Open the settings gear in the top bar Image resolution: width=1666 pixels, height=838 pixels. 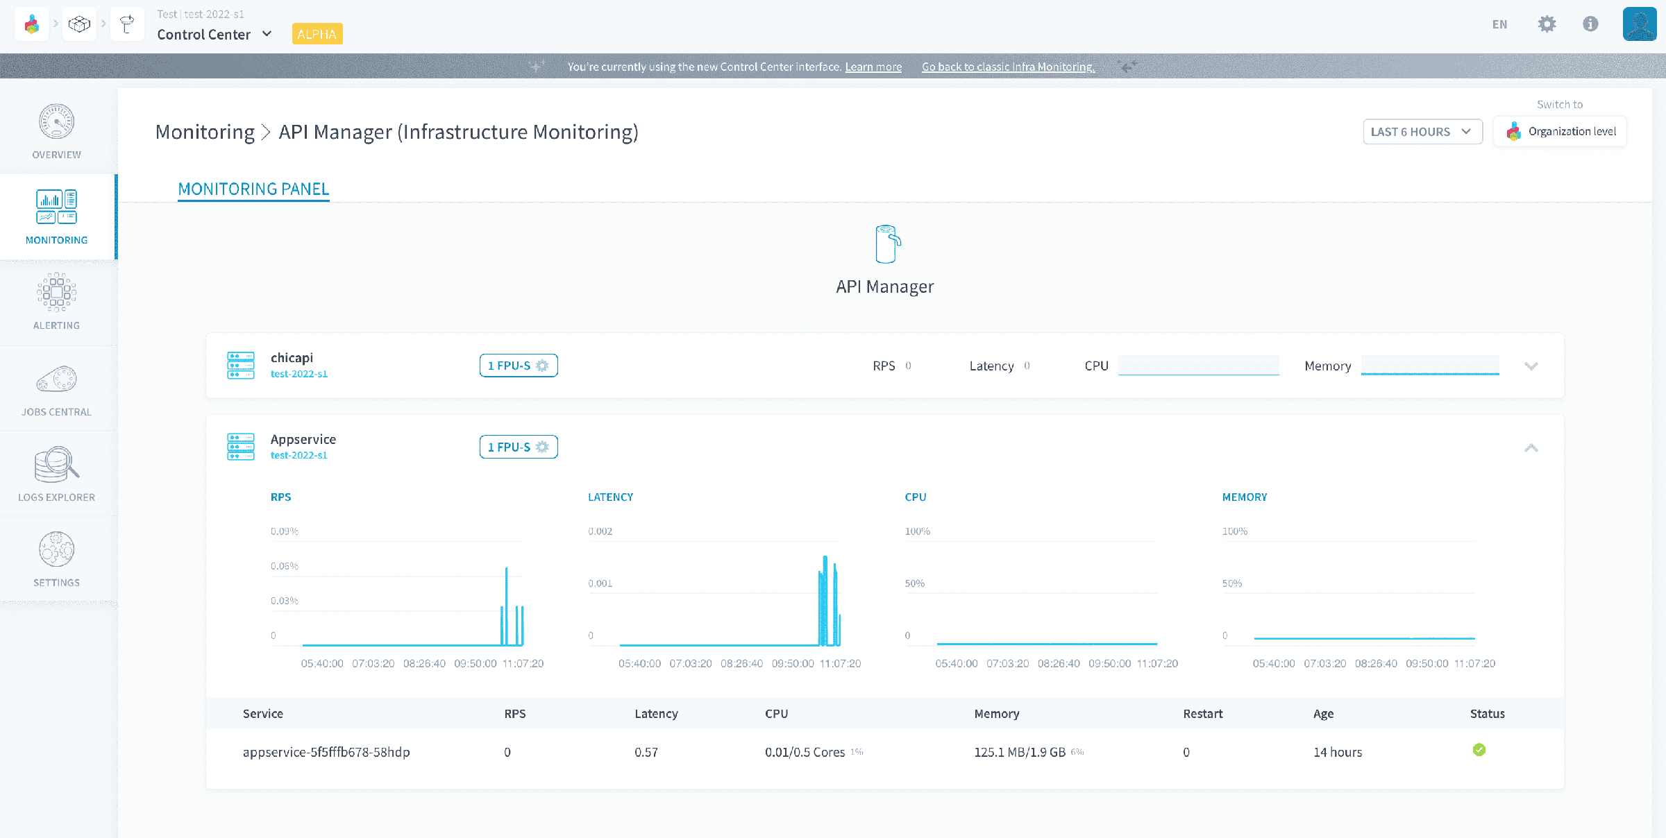click(x=1547, y=24)
